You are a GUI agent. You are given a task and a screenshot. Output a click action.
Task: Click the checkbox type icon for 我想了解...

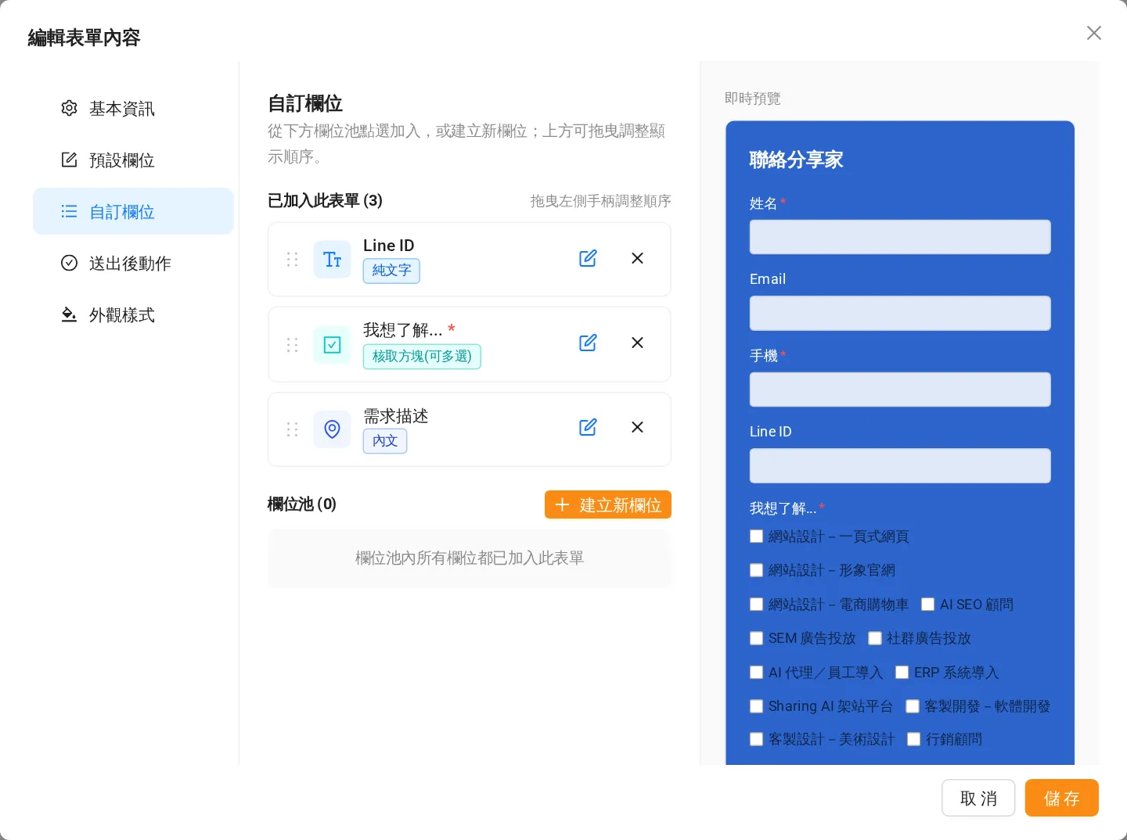[332, 345]
